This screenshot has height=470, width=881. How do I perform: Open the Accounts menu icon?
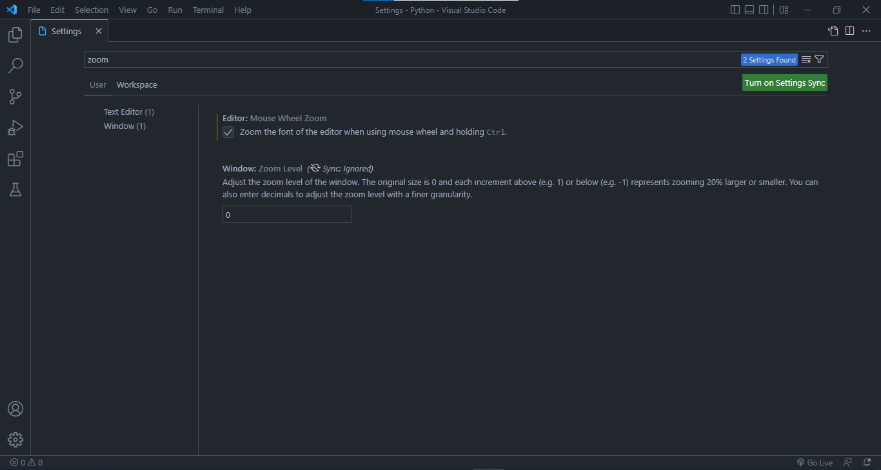point(15,409)
